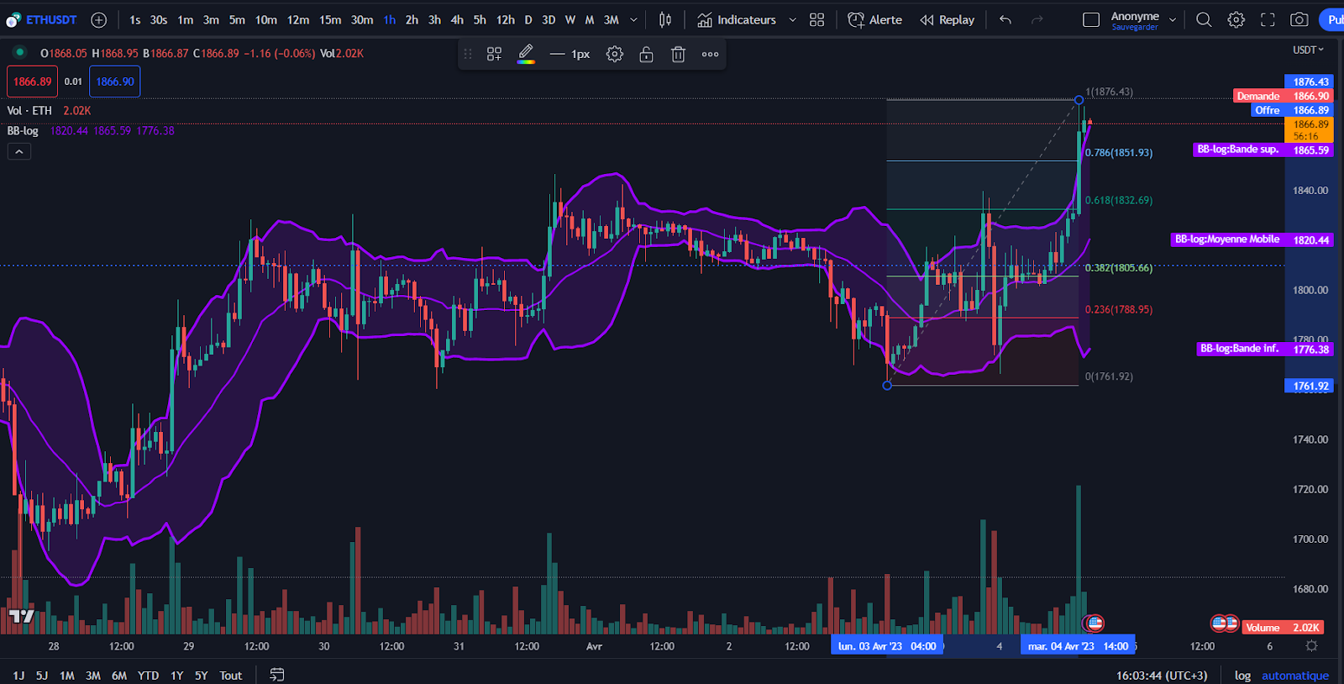
Task: Grab the drawing toolbar drag handle
Action: coord(468,54)
